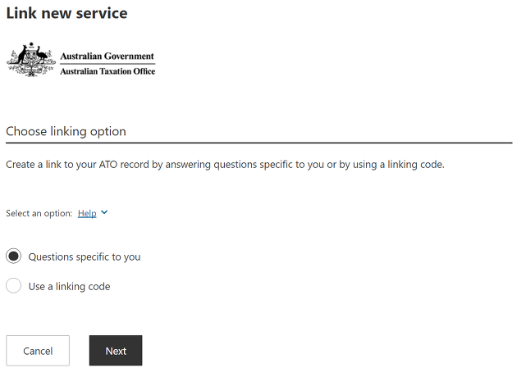Viewport: 517px width, 377px height.
Task: Click the 'Choose linking option' section heading
Action: point(66,131)
